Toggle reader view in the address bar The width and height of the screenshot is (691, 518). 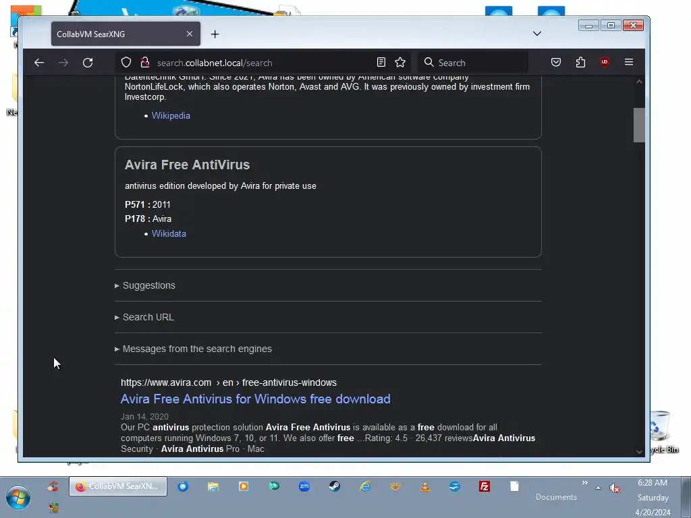click(x=381, y=63)
